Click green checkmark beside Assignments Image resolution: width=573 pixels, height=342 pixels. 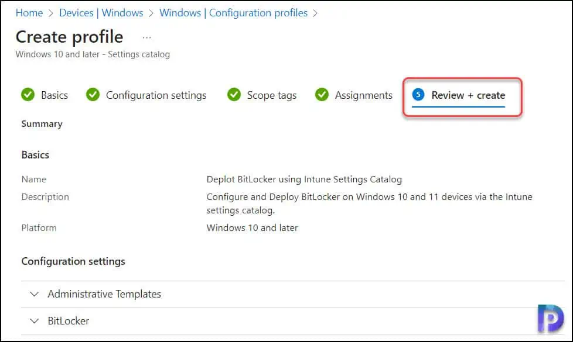pos(322,95)
